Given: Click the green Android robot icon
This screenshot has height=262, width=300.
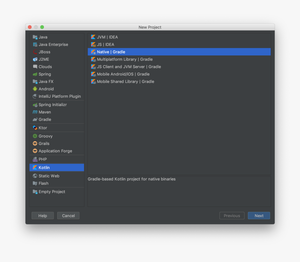Looking at the screenshot, I should coord(35,89).
